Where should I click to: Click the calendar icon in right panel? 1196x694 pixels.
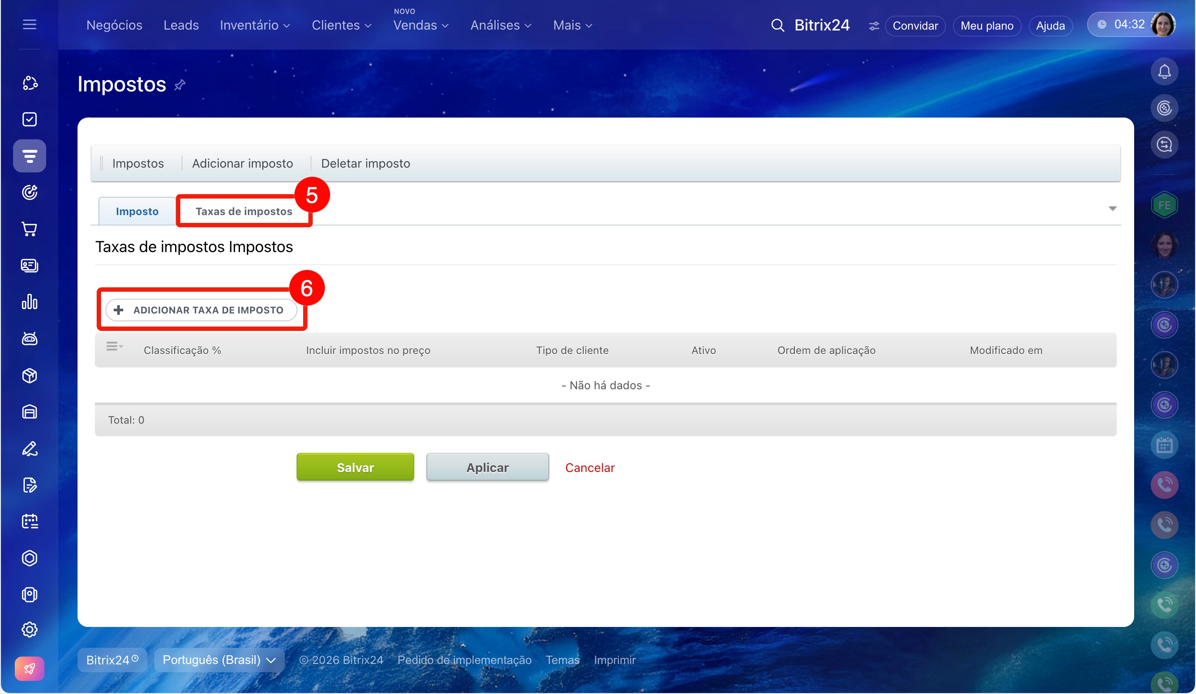[x=1164, y=445]
